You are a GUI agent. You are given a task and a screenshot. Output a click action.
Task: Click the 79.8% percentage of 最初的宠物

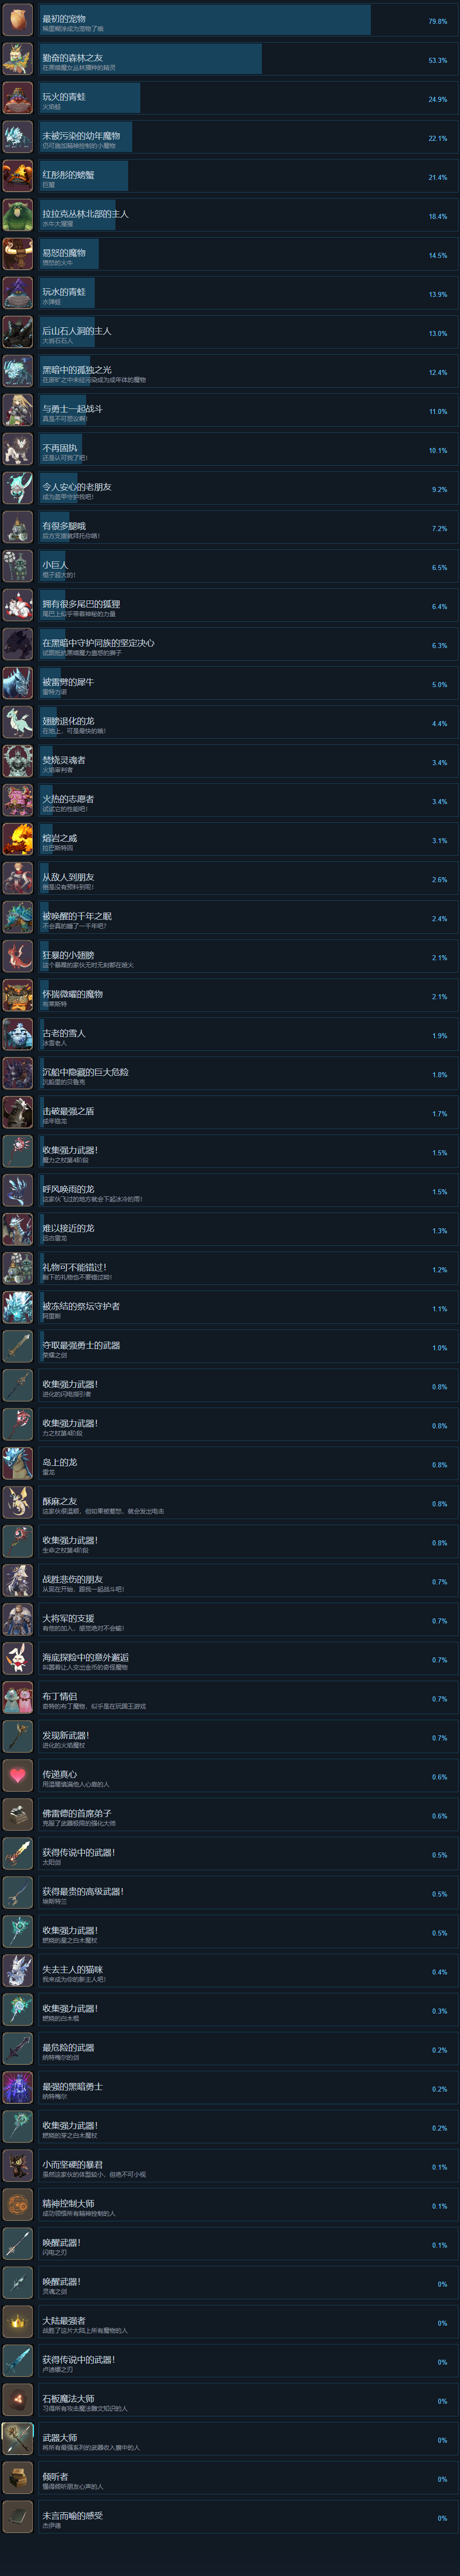pos(438,21)
